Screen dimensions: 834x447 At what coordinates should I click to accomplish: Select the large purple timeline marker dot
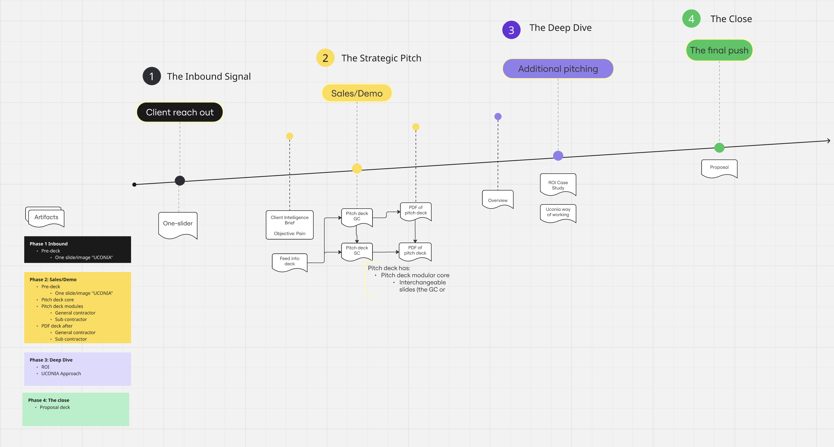(x=558, y=156)
